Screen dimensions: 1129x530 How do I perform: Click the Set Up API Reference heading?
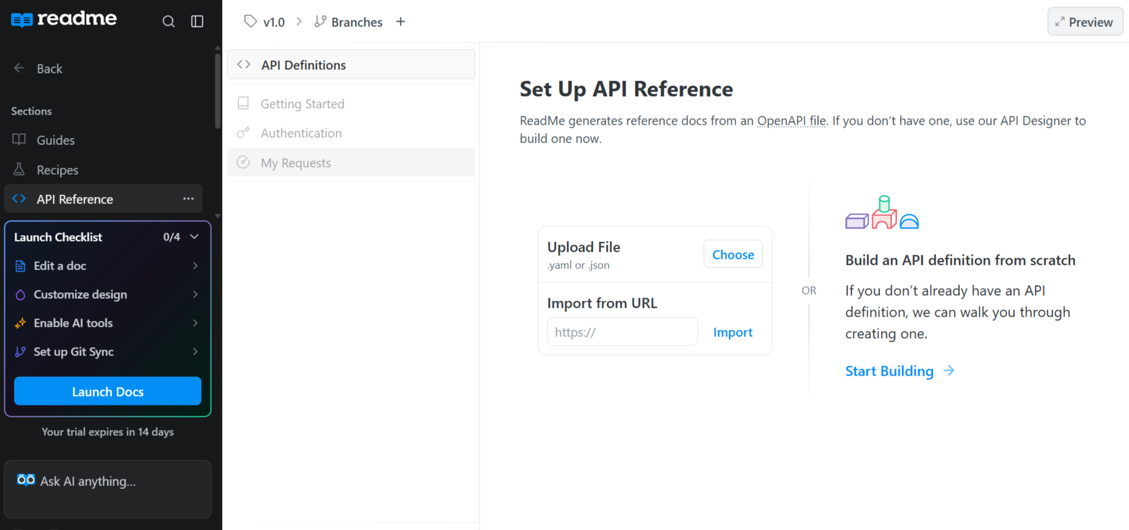[x=626, y=89]
